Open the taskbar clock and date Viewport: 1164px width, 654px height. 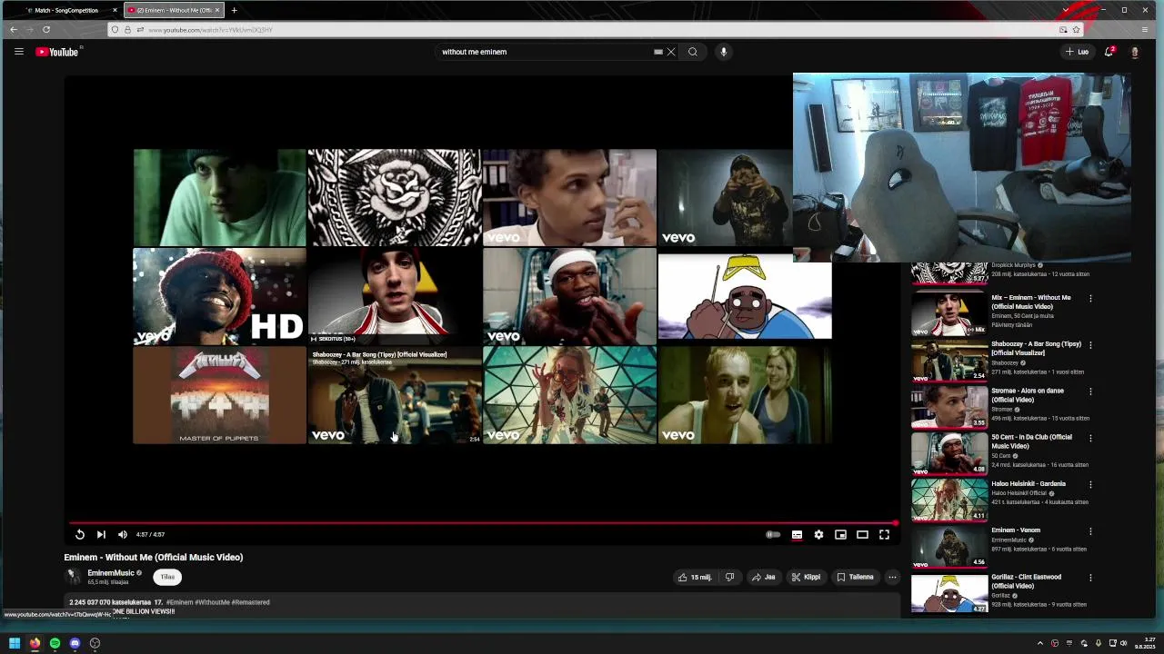click(x=1145, y=643)
